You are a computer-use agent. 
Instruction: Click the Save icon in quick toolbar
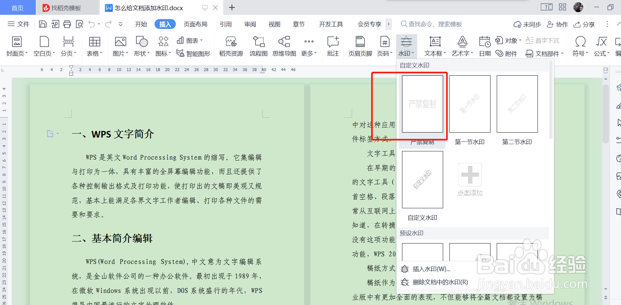point(42,24)
